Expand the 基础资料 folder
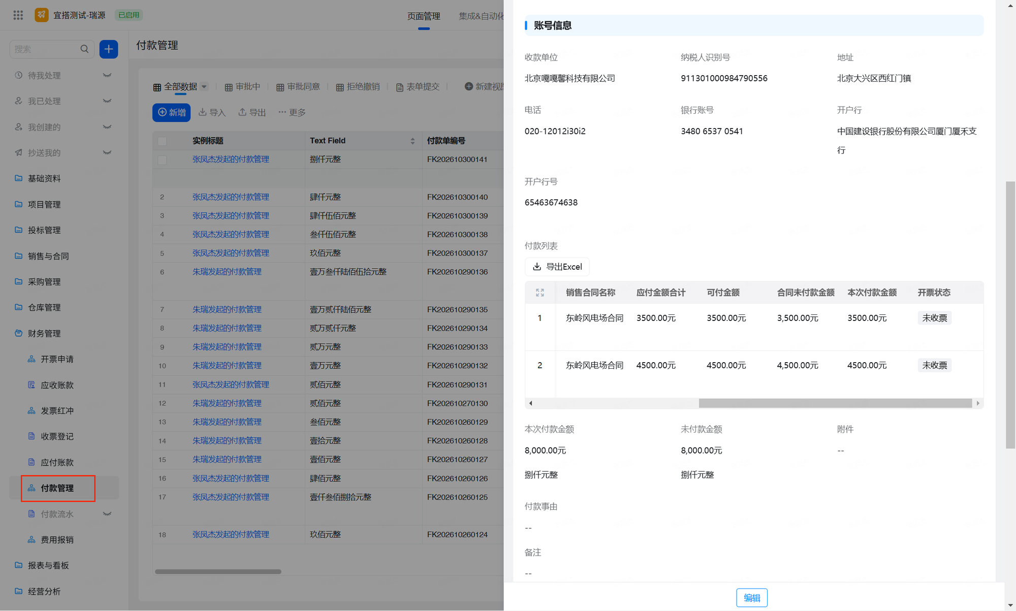This screenshot has width=1016, height=611. [x=44, y=178]
